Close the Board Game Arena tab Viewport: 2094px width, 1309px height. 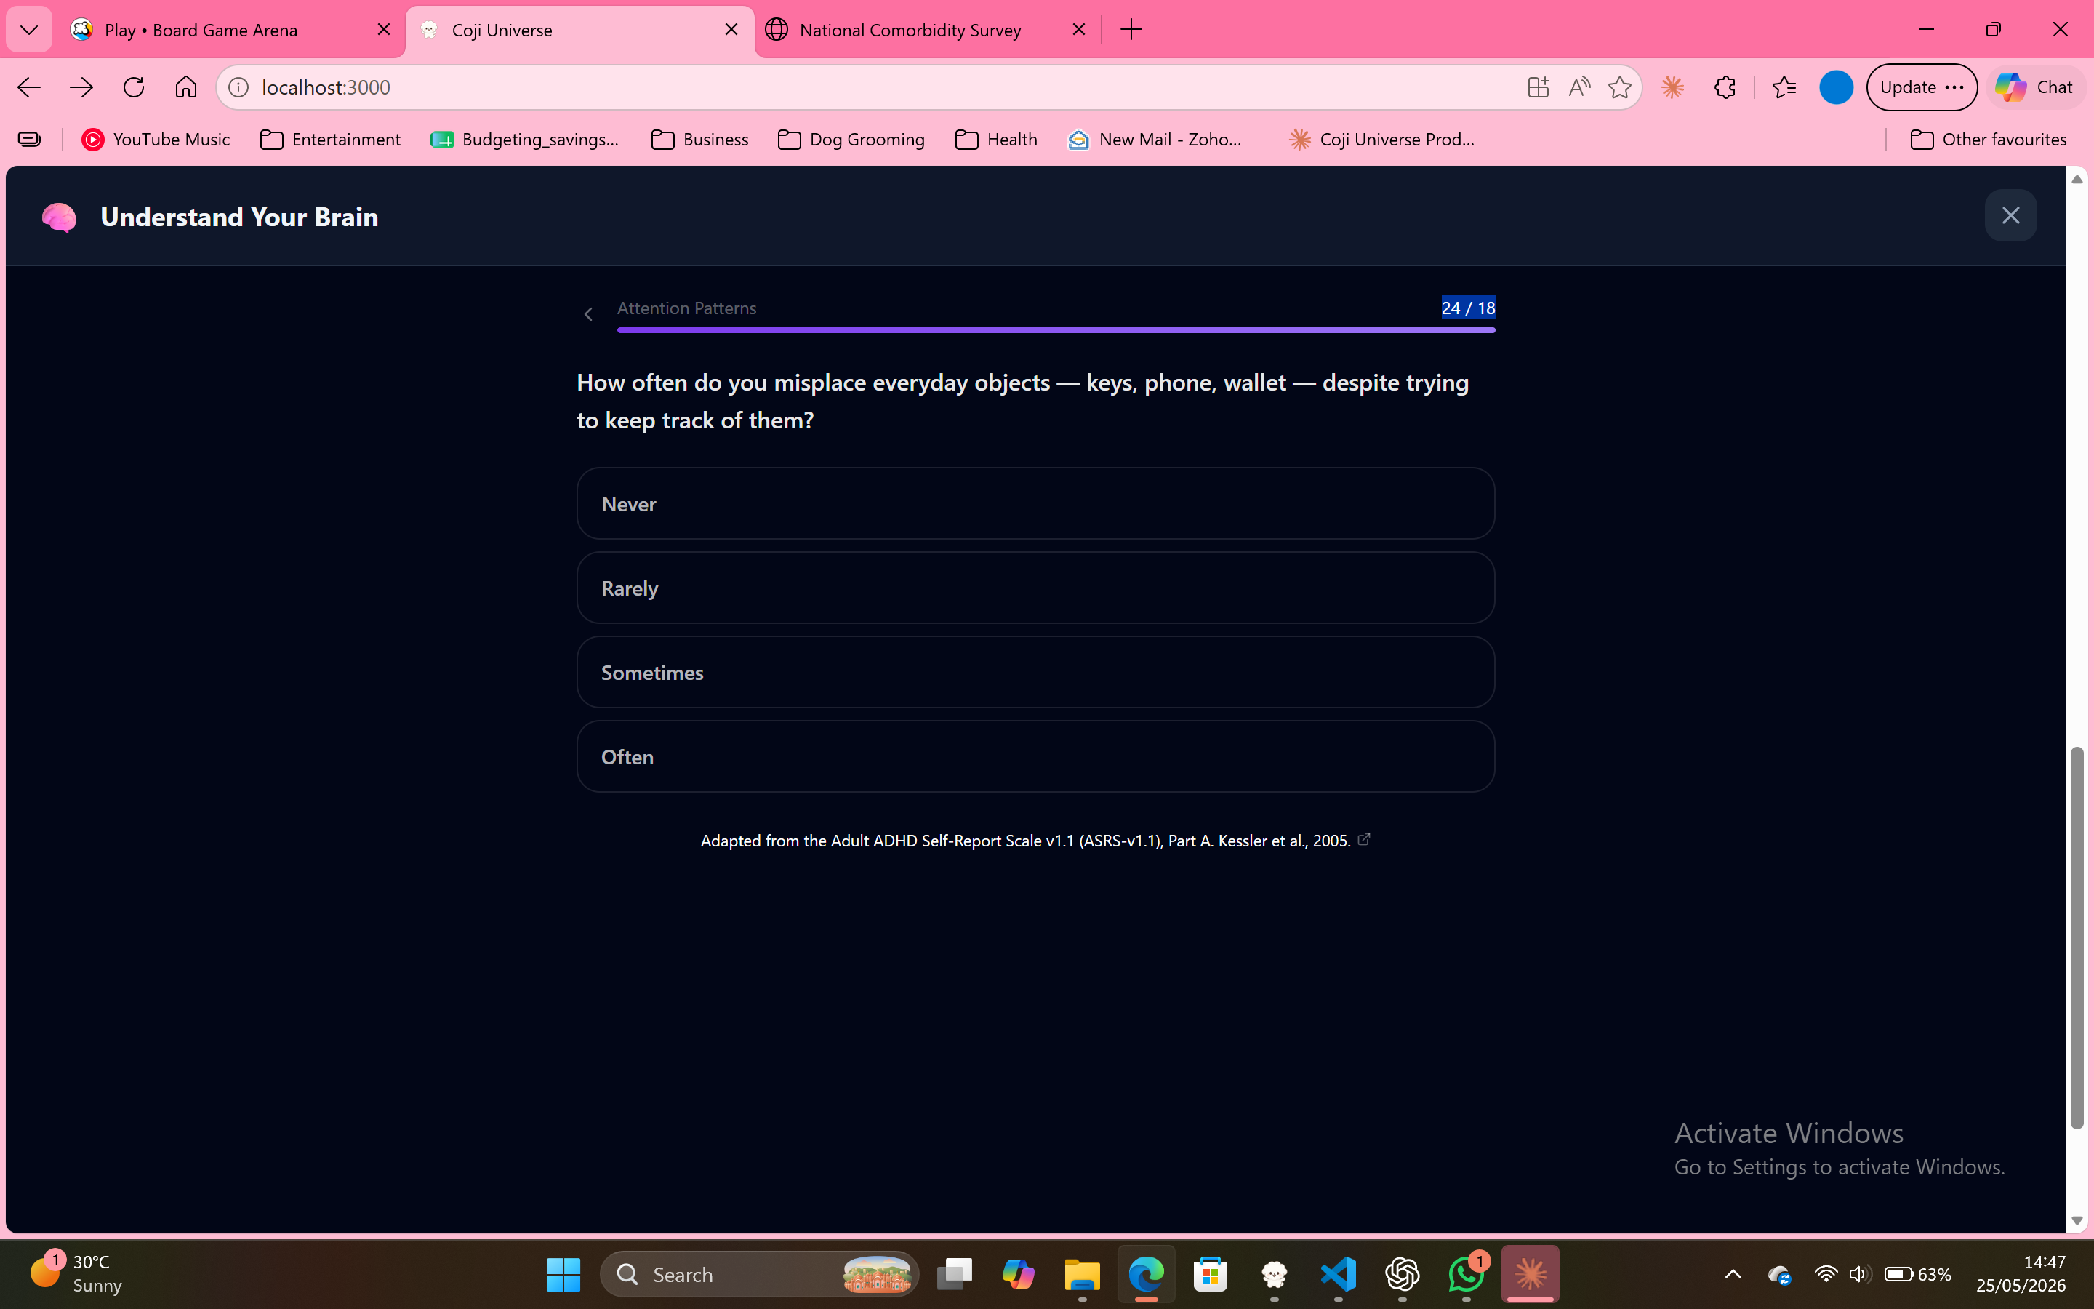384,29
